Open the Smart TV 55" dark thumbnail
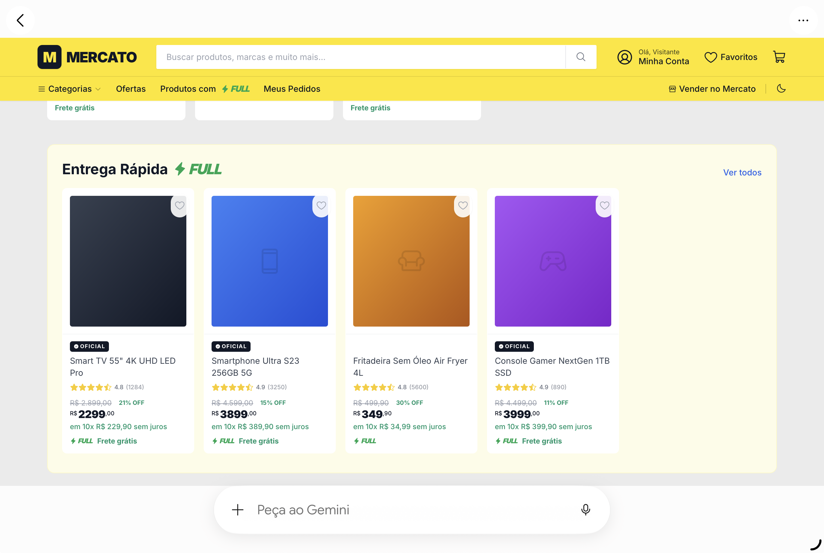 [x=128, y=261]
